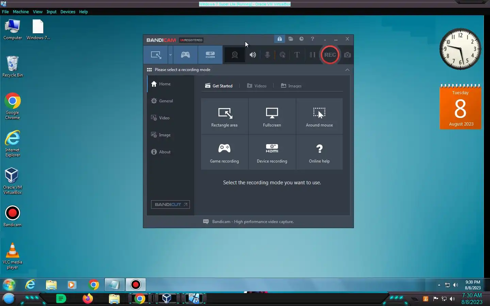The height and width of the screenshot is (306, 490).
Task: Open VirtualBox Devices menu
Action: click(68, 12)
